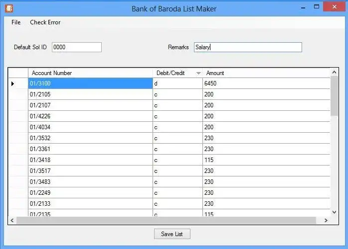
Task: Click the Remarks field containing Salary
Action: 248,47
